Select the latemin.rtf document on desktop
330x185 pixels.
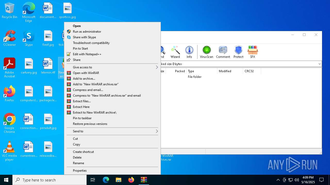click(x=48, y=66)
